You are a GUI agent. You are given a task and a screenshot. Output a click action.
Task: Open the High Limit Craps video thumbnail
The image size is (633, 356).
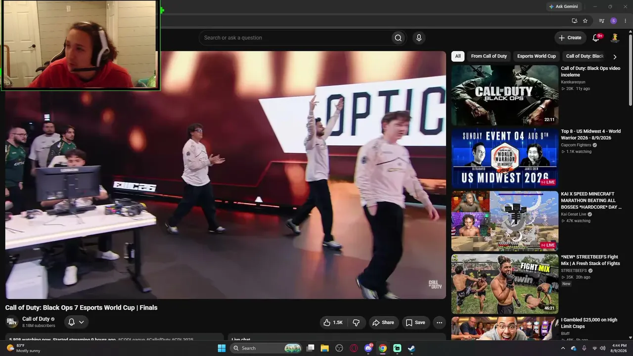[x=504, y=328]
